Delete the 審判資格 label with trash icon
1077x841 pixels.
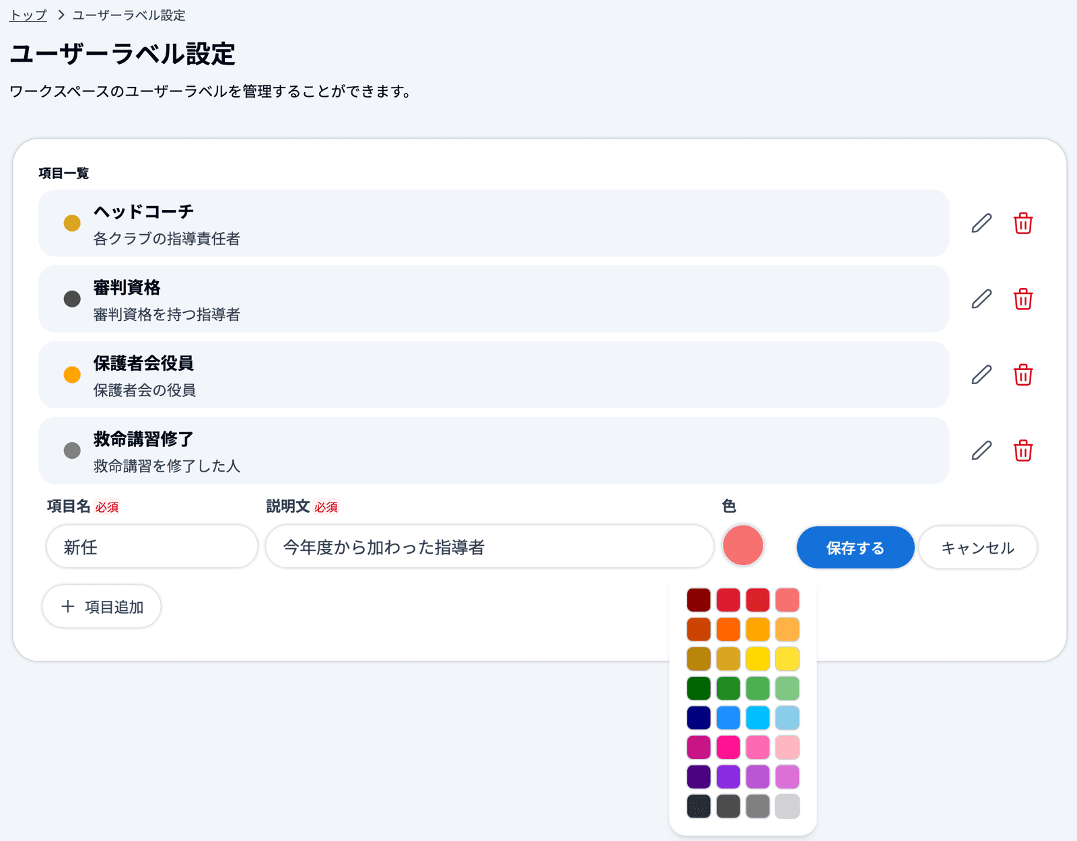coord(1023,299)
